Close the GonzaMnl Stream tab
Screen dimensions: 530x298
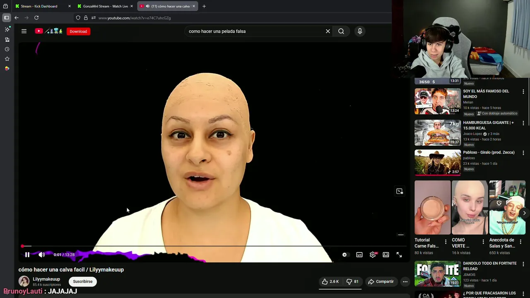[x=132, y=6]
